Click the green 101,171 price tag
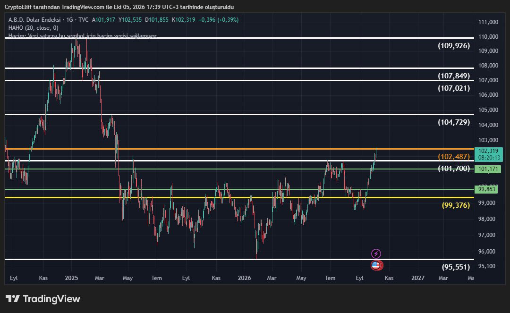 click(488, 169)
